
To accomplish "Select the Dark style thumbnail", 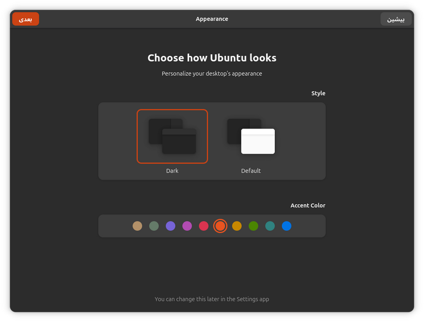I will (x=172, y=137).
